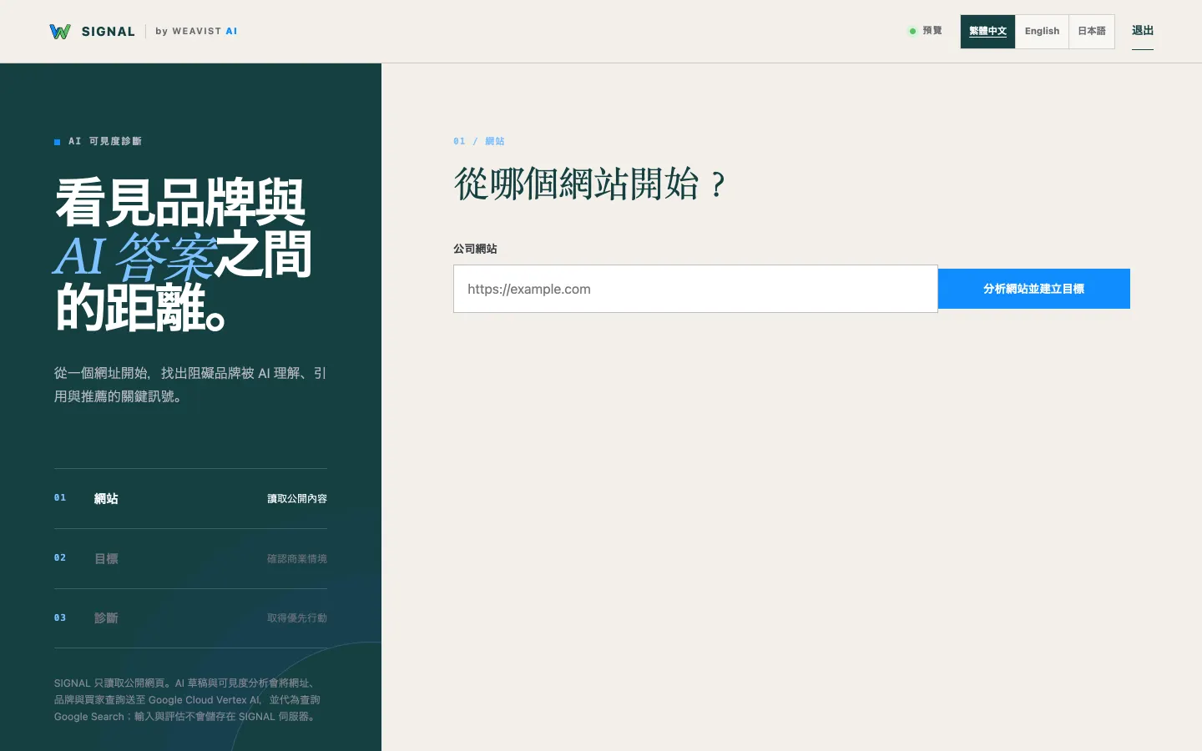
Task: Click the 公司網站 field label
Action: pyautogui.click(x=475, y=249)
